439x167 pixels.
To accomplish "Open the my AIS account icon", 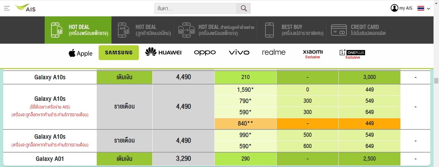I will 394,8.
